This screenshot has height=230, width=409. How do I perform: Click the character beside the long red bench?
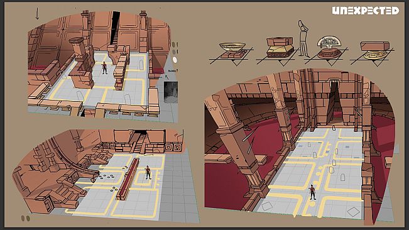[148, 172]
